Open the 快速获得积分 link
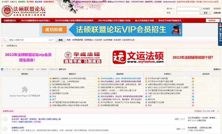Image resolution: width=222 pixels, height=134 pixels. click(x=49, y=2)
